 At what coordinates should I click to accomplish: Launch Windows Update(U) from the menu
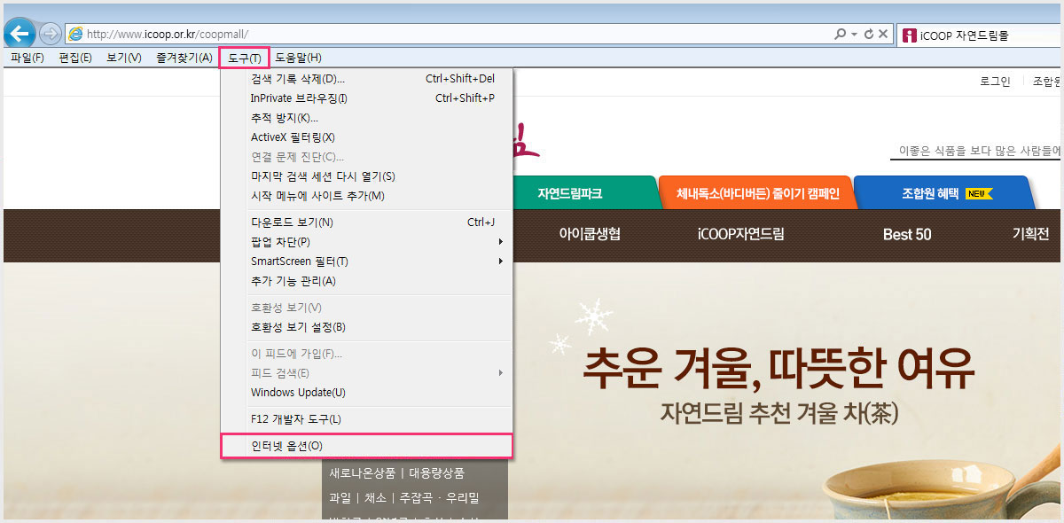click(x=367, y=393)
